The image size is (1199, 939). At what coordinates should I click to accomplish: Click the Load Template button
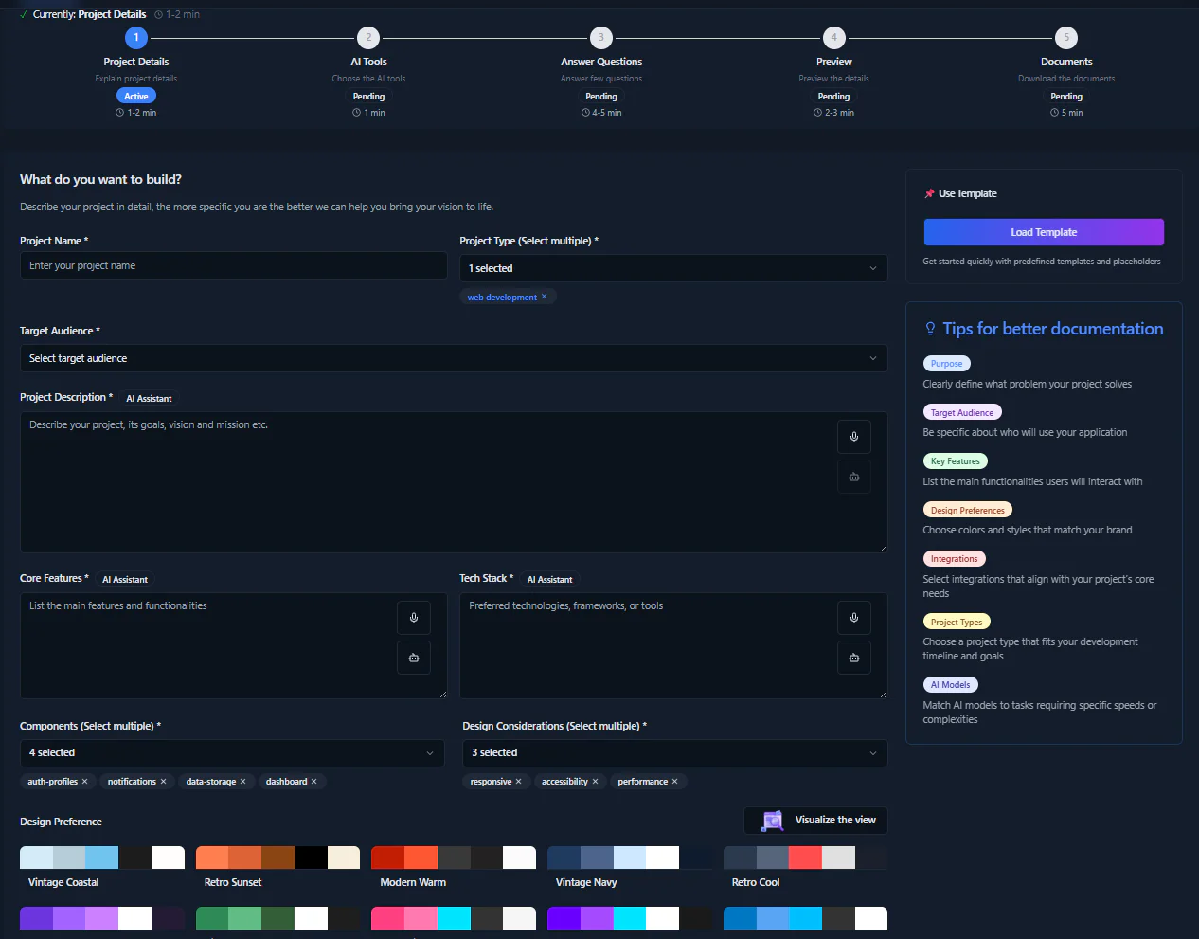(1043, 231)
